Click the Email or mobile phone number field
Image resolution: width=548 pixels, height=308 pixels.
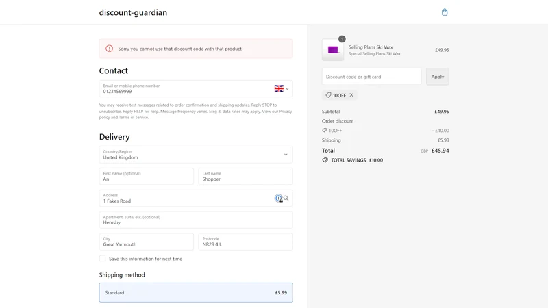click(x=186, y=89)
